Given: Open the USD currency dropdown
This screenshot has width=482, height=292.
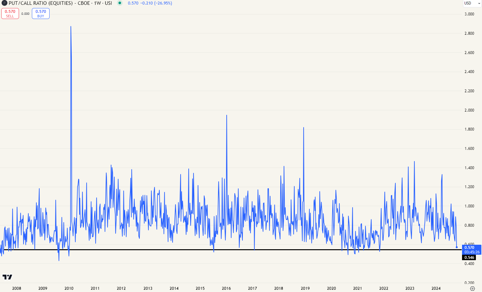Looking at the screenshot, I should pyautogui.click(x=472, y=3).
